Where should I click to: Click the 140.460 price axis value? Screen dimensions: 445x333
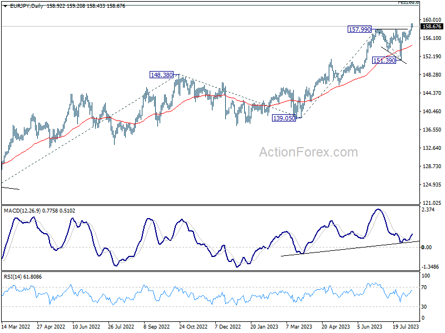[432, 112]
